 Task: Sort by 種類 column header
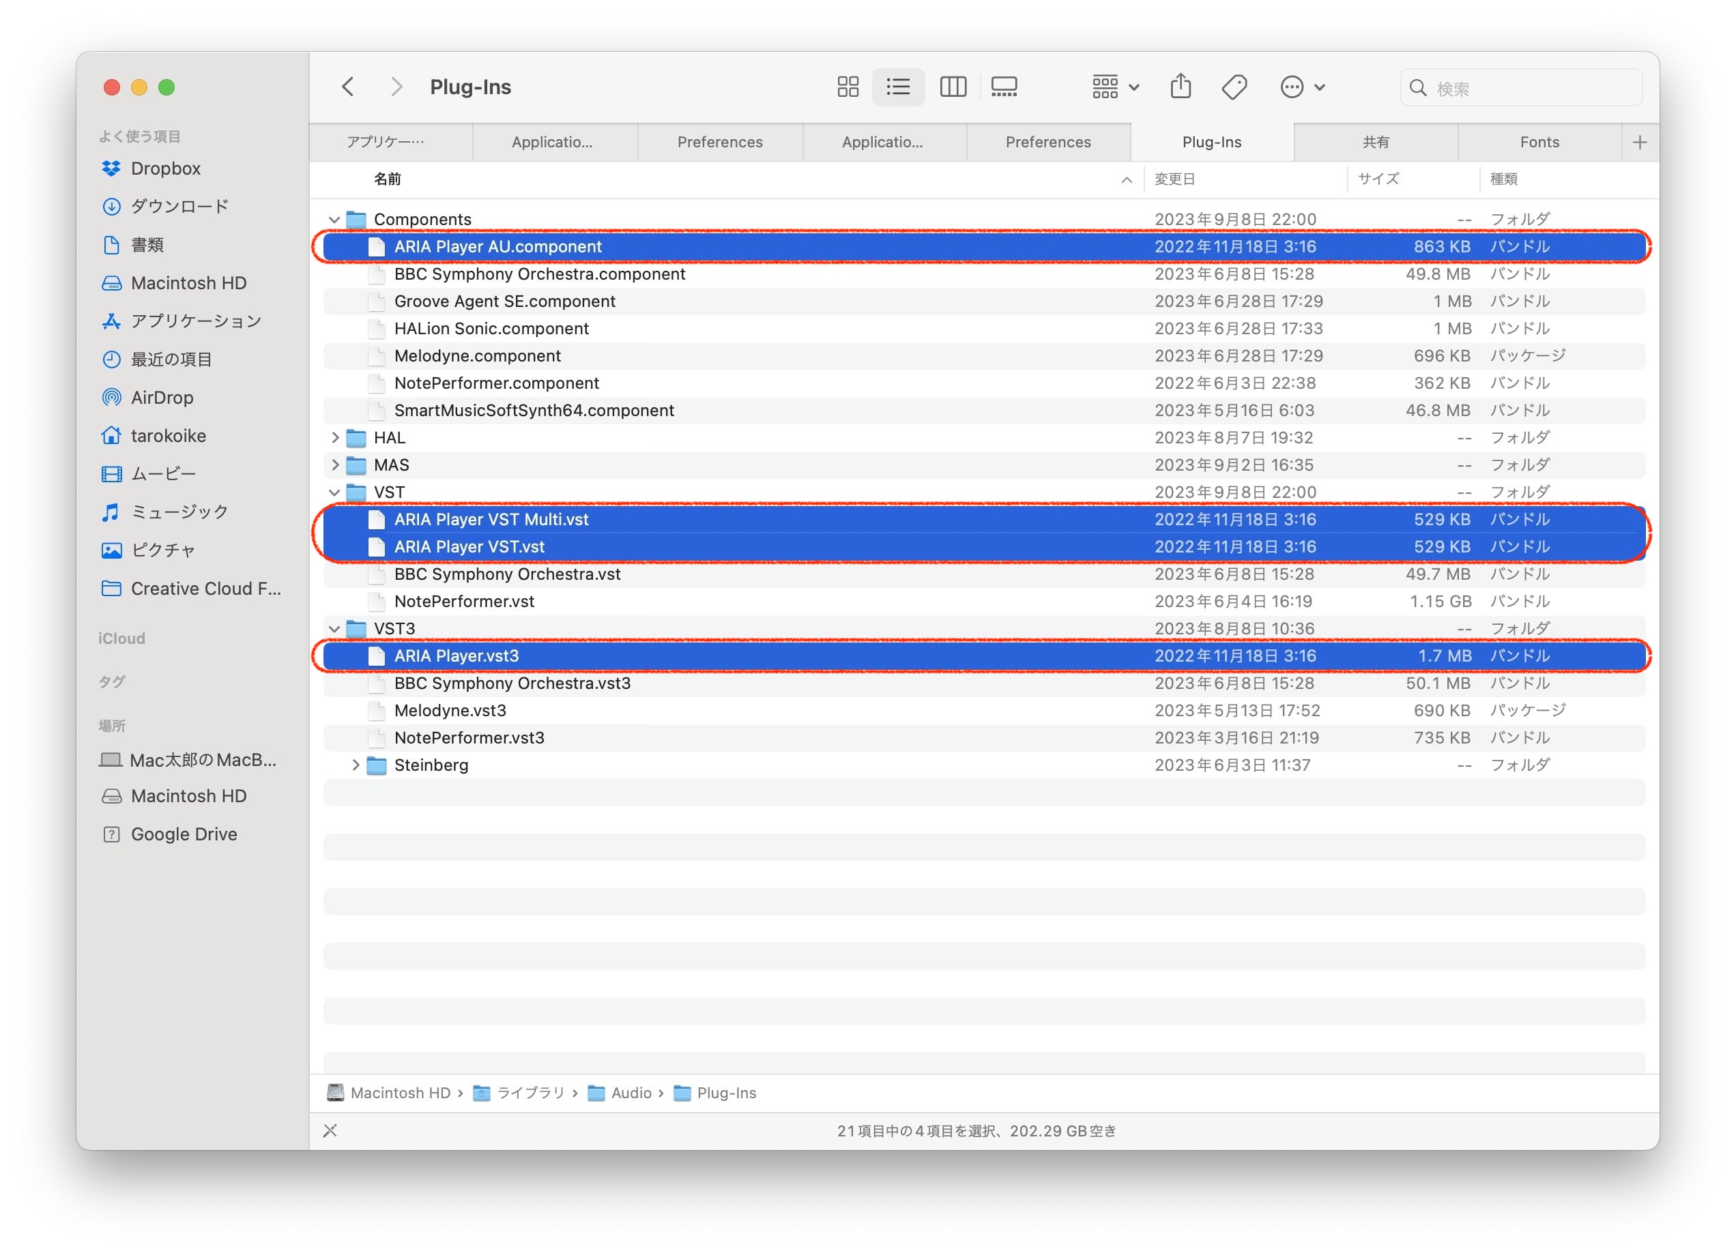pos(1503,179)
